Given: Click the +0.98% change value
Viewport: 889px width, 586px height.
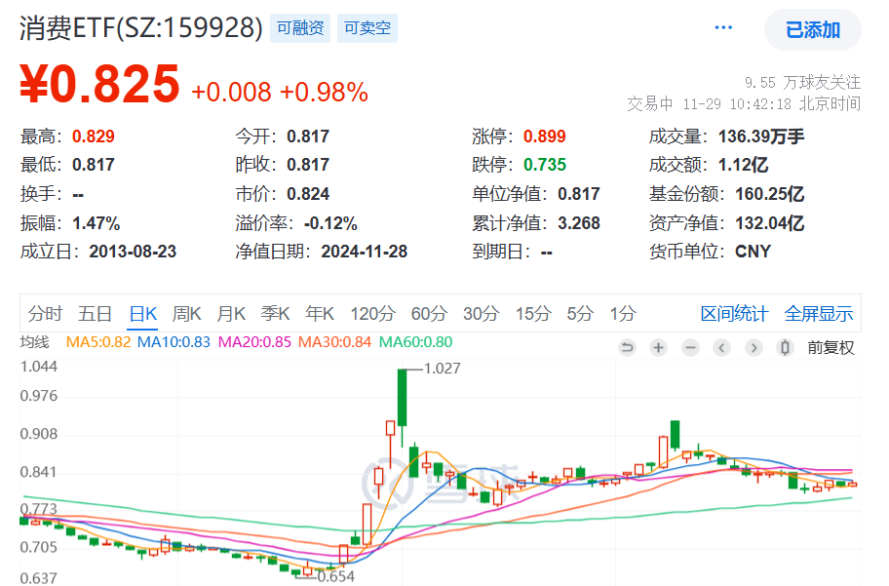Looking at the screenshot, I should pos(324,92).
